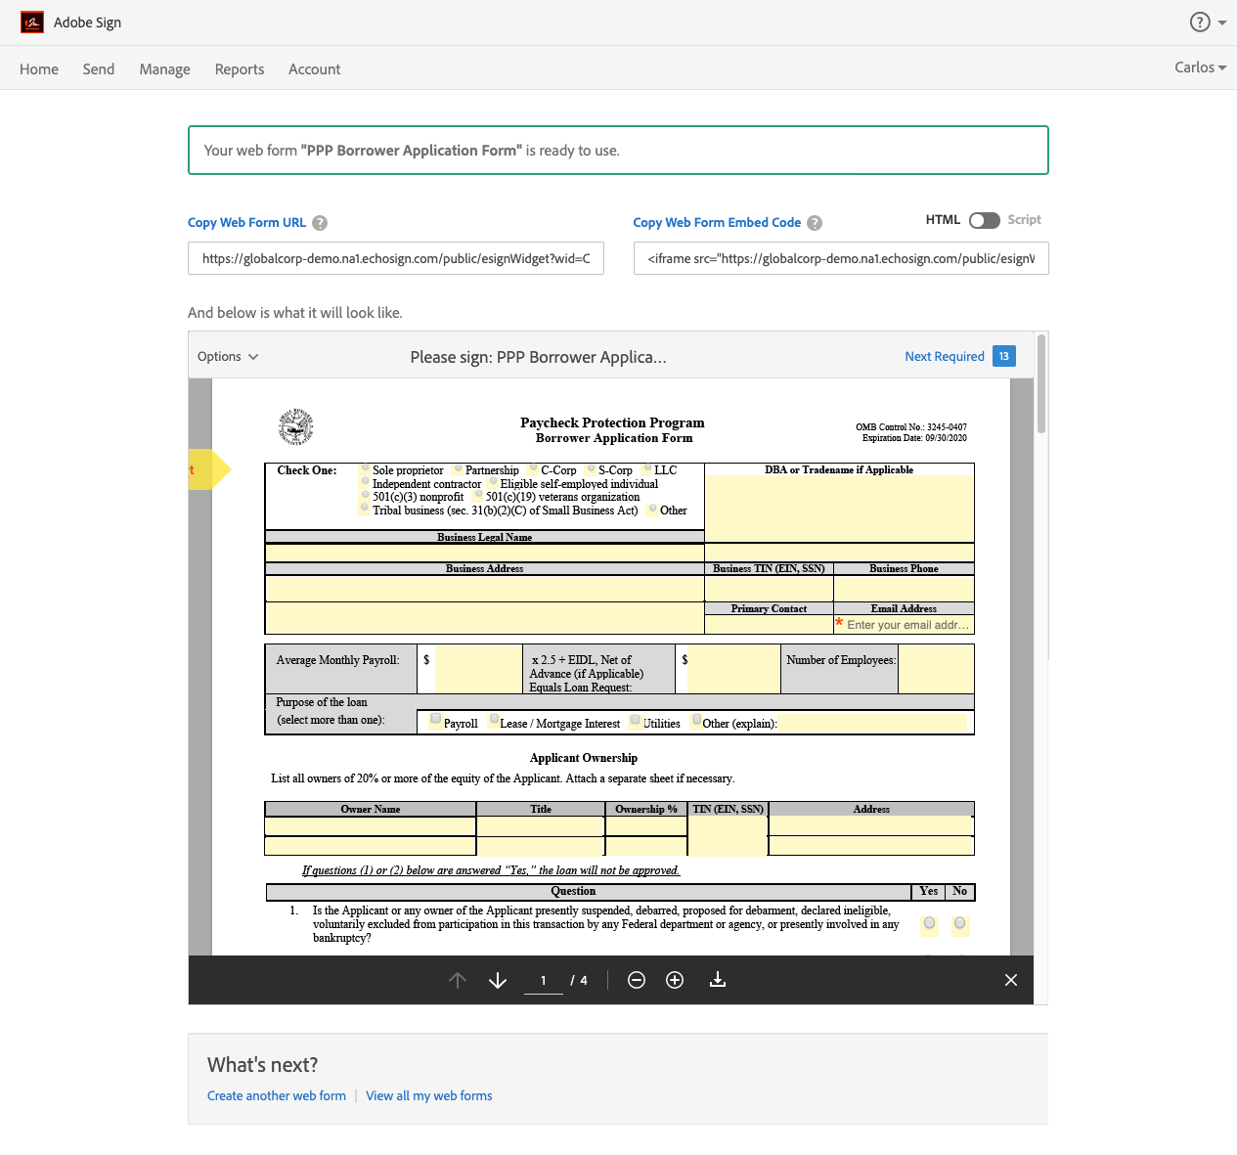
Task: Close the document viewer toolbar
Action: 1011,980
